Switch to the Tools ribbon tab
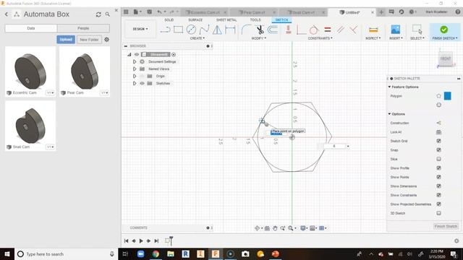463x260 pixels. click(255, 19)
